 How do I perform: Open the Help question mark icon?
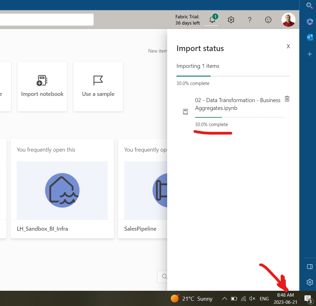click(250, 20)
